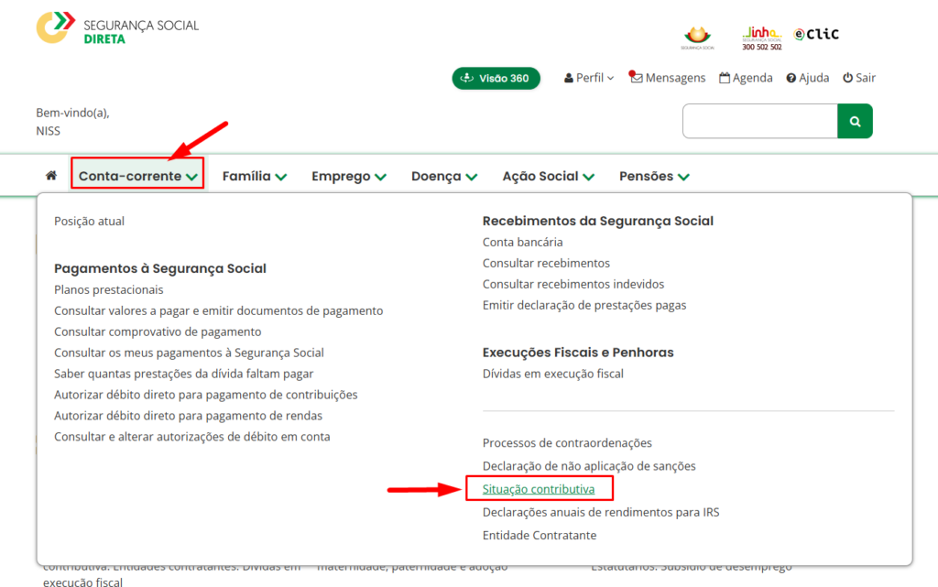Log out using Sair
The height and width of the screenshot is (587, 938).
pos(859,78)
